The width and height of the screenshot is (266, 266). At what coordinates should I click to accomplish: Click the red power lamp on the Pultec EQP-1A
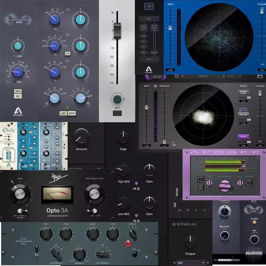click(x=128, y=243)
